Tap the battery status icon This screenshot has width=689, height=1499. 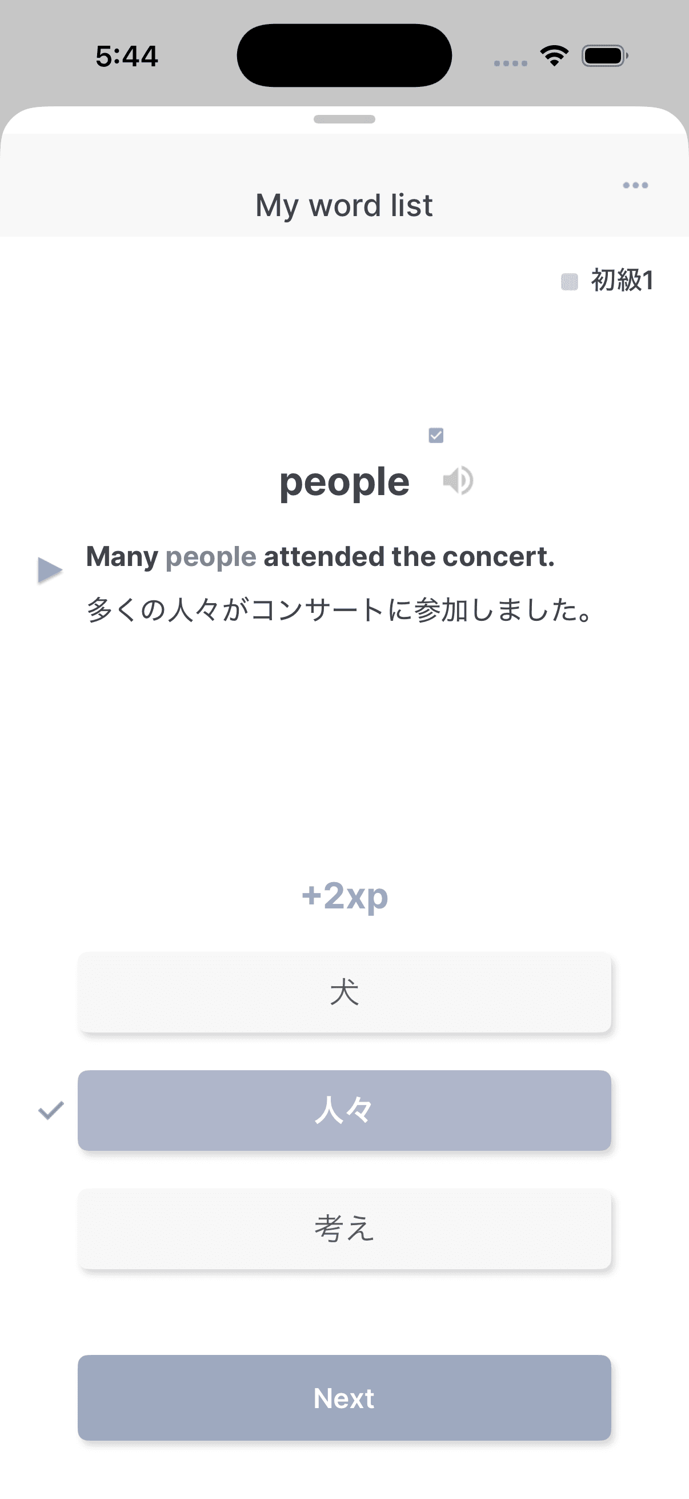(604, 56)
